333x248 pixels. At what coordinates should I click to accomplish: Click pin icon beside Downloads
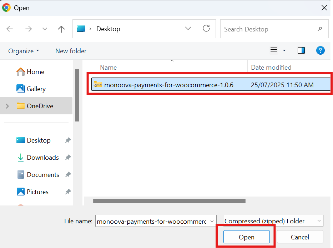68,157
